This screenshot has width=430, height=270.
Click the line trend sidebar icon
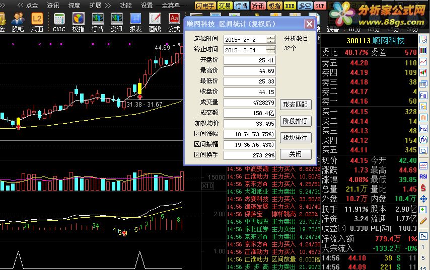pos(423,62)
